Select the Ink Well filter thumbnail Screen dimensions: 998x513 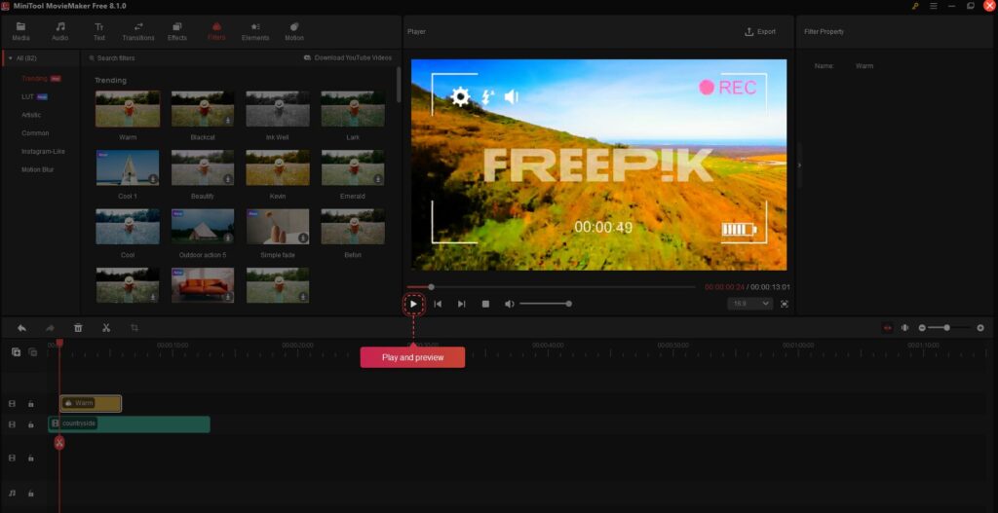(278, 109)
